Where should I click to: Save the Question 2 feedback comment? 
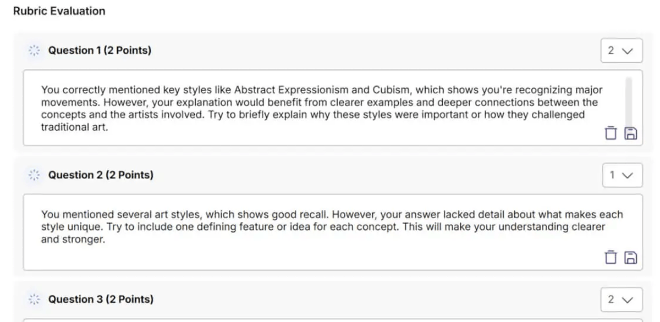pos(631,257)
